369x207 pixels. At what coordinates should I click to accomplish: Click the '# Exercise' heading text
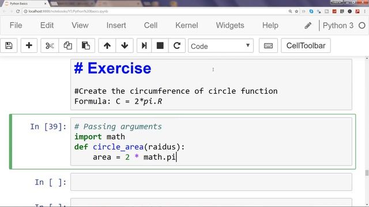point(112,68)
